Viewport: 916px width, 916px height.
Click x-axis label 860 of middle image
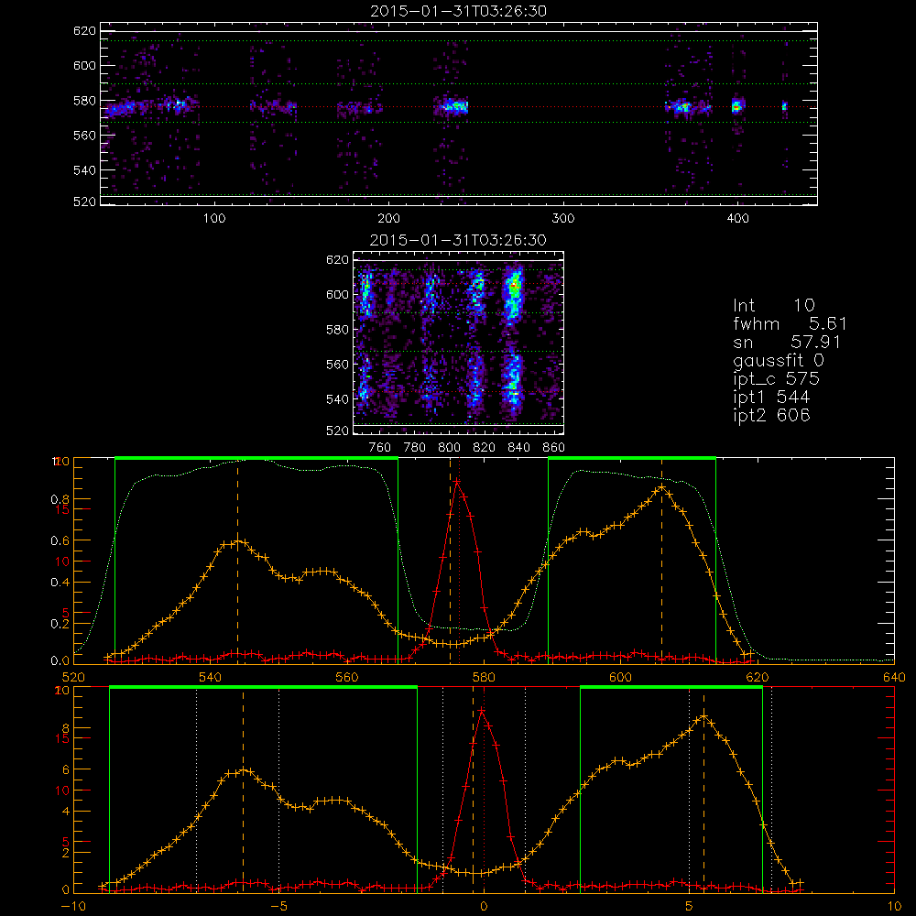pos(554,448)
